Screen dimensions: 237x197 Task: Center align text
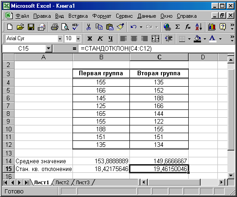134,39
